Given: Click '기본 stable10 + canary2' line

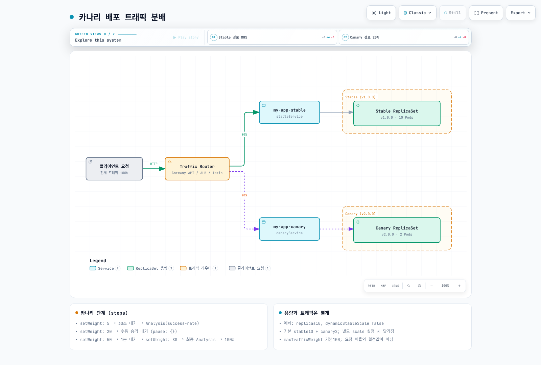Looking at the screenshot, I should pyautogui.click(x=339, y=332).
